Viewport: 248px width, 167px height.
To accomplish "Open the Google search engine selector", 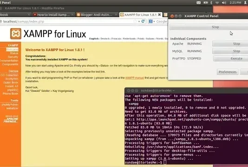I will tap(152, 21).
